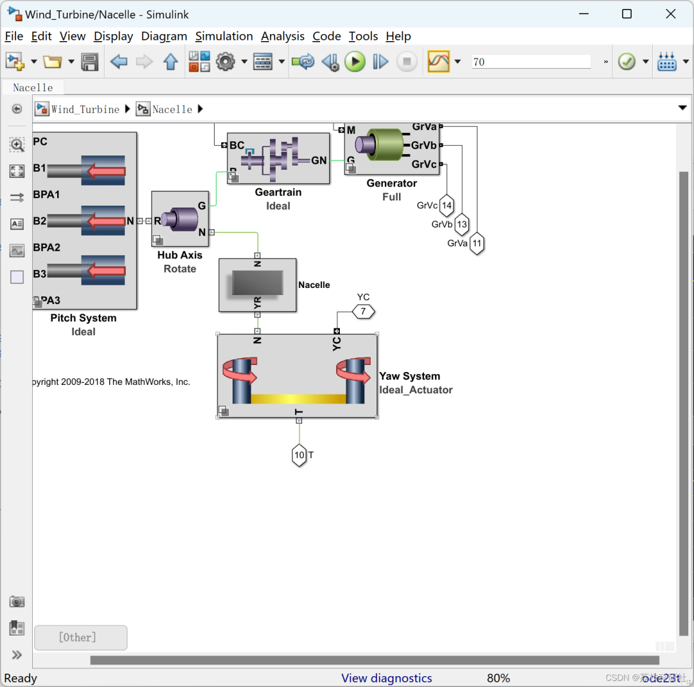Select the Hub Axis block

click(x=180, y=219)
